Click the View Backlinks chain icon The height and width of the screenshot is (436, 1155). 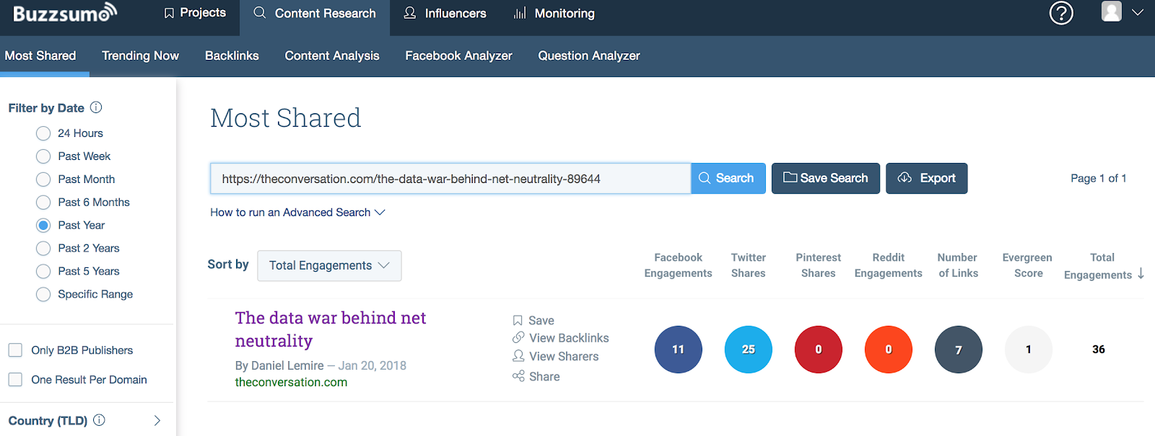tap(518, 337)
